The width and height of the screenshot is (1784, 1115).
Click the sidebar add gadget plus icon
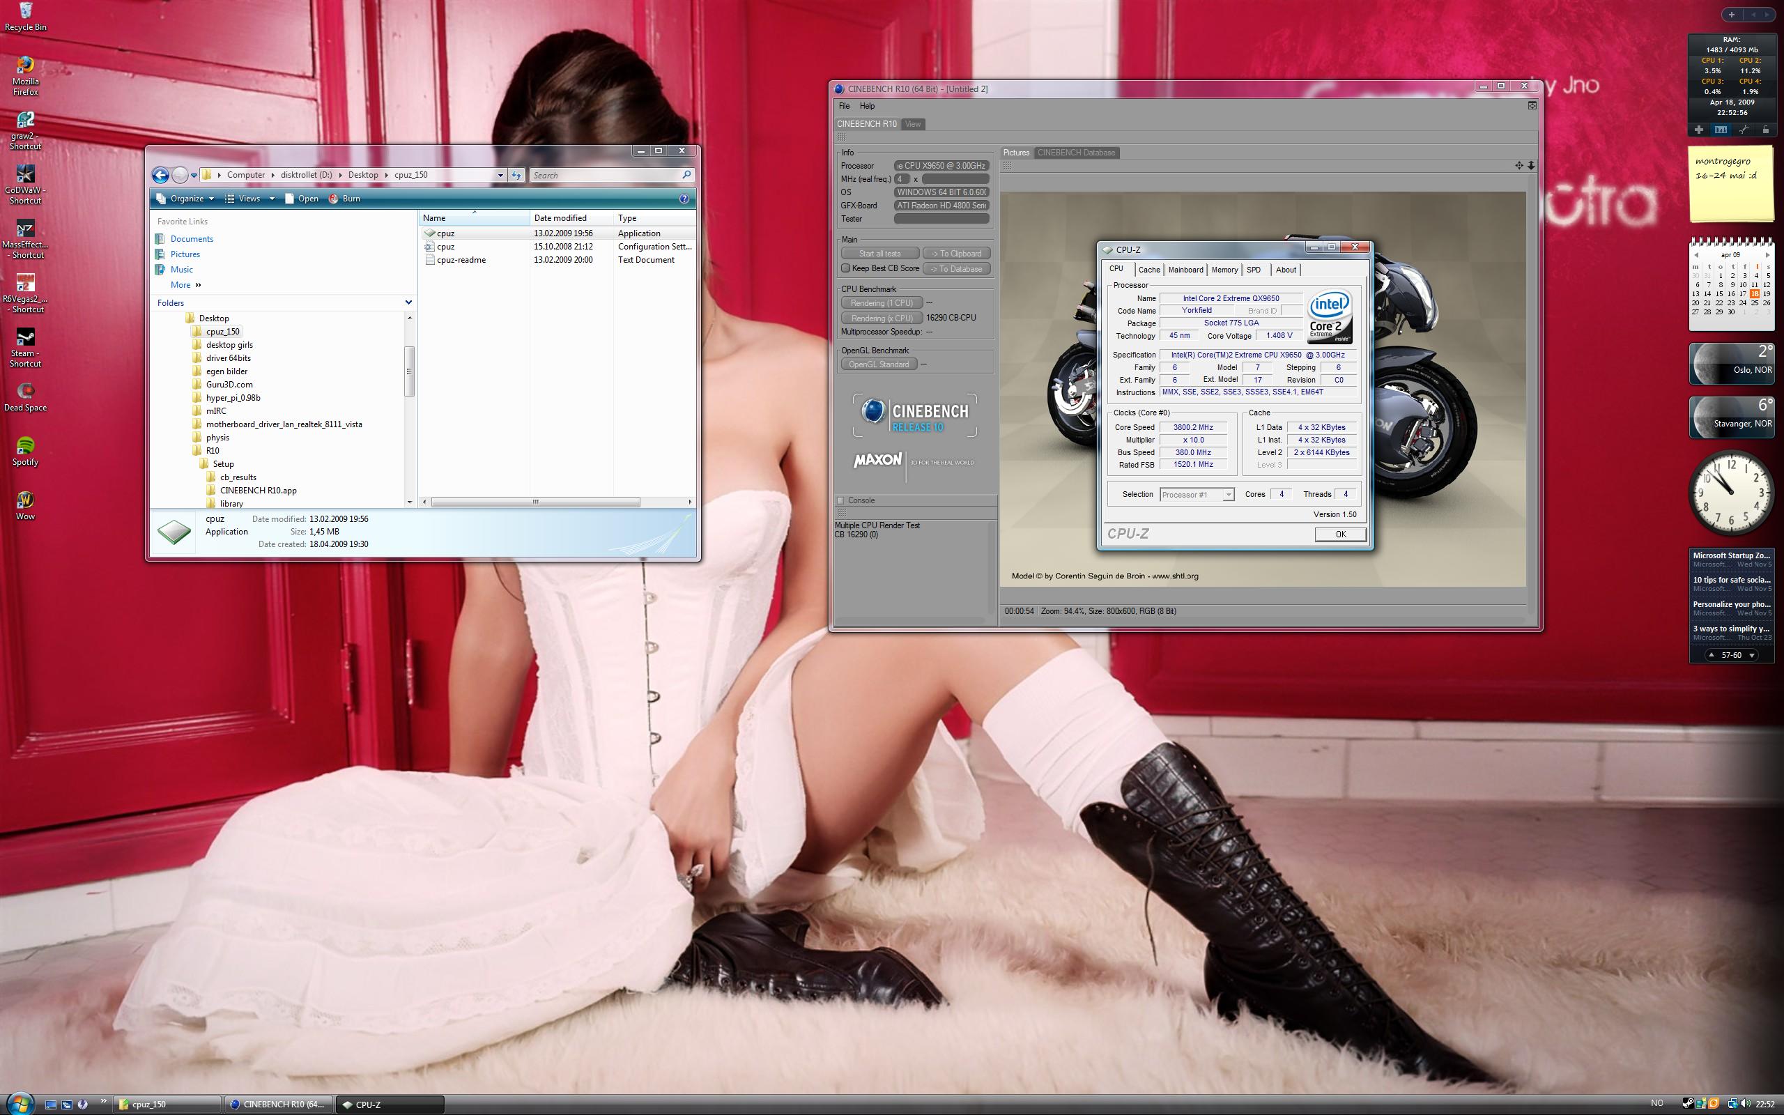(1731, 14)
